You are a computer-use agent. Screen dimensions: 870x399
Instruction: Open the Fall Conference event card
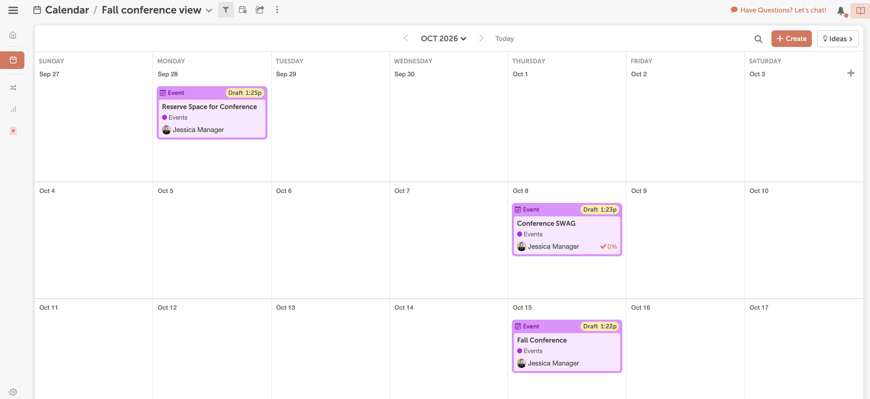click(x=566, y=346)
